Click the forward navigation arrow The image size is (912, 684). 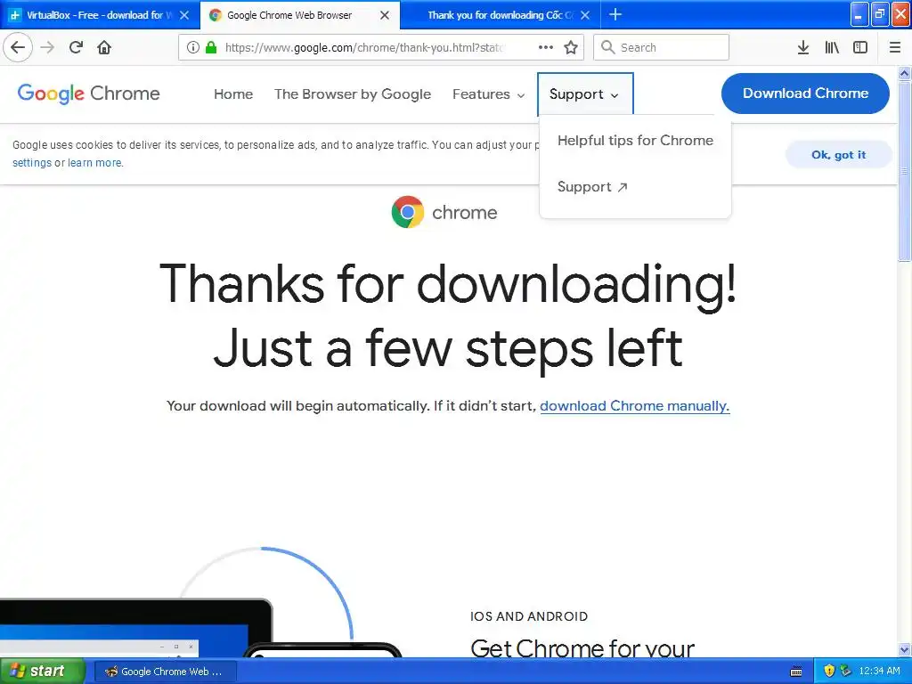[48, 47]
